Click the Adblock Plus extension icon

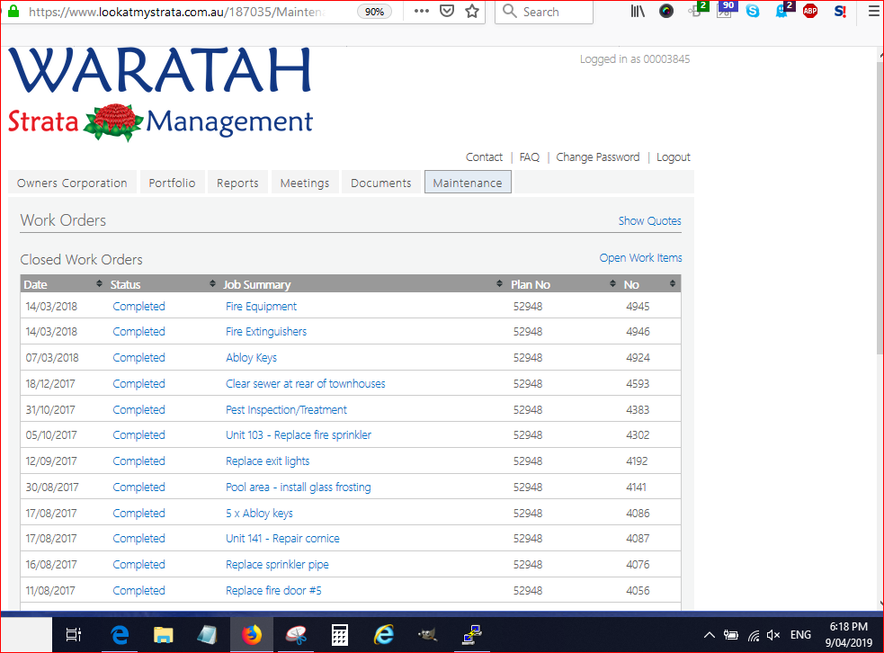(810, 12)
